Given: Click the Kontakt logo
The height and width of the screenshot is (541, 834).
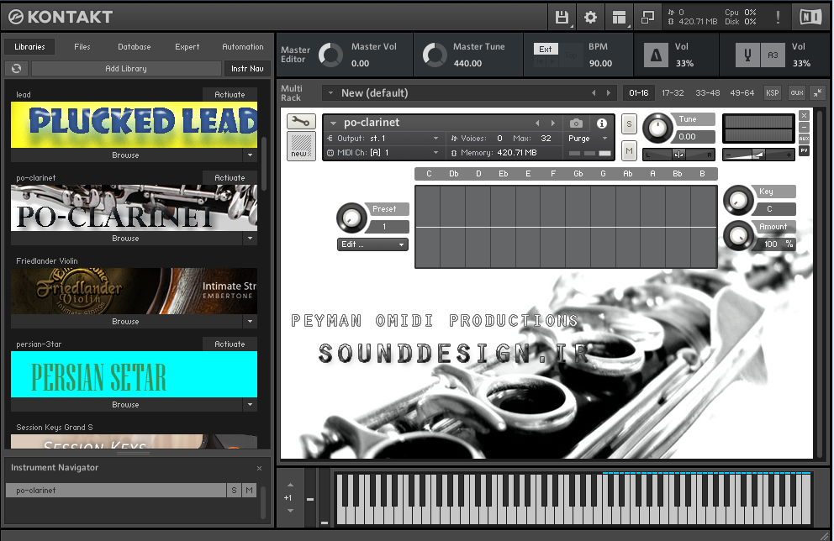Looking at the screenshot, I should pyautogui.click(x=61, y=17).
